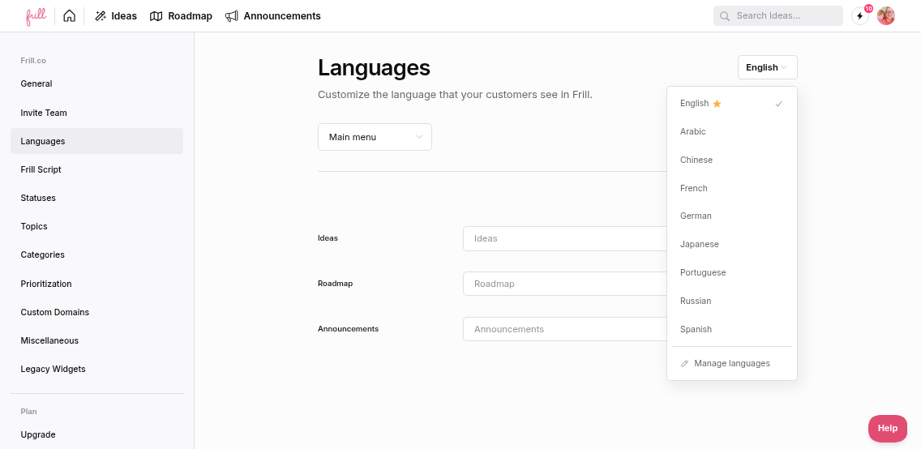Open the Upgrade plan page
Viewport: 921px width, 449px height.
point(97,435)
